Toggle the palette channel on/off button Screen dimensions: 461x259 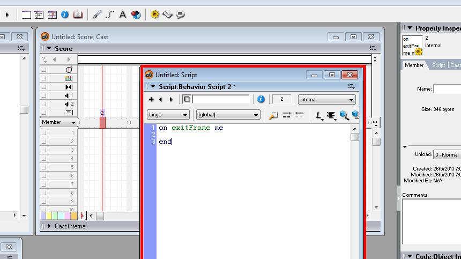click(x=44, y=78)
